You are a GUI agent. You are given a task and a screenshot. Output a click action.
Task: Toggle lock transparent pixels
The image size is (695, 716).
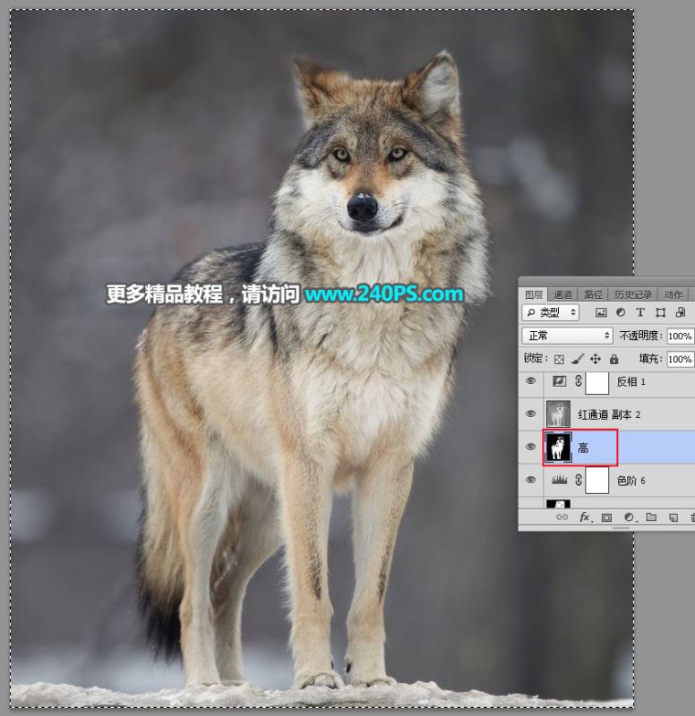point(559,360)
